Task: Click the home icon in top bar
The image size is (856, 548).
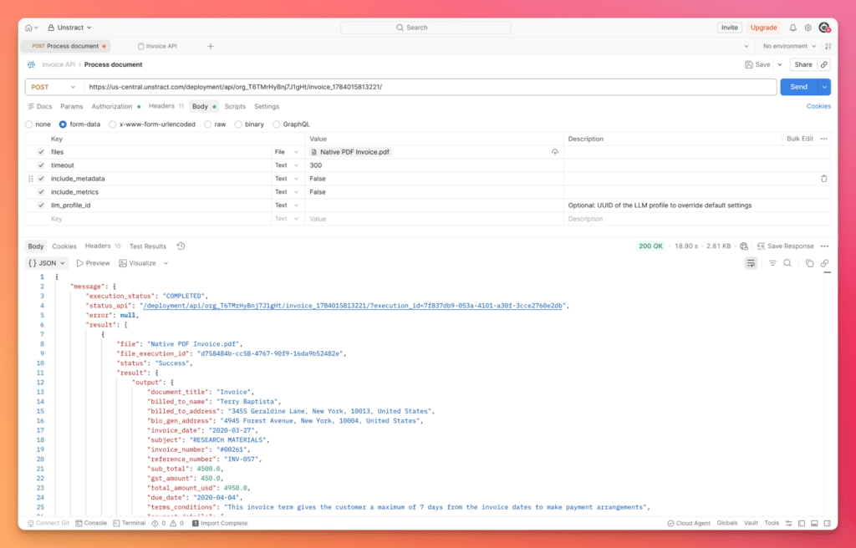Action: (29, 28)
